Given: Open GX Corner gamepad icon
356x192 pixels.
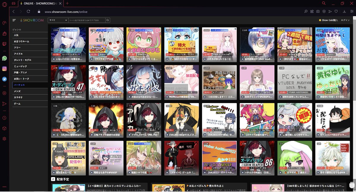Looking at the screenshot, I should (x=13, y=3).
